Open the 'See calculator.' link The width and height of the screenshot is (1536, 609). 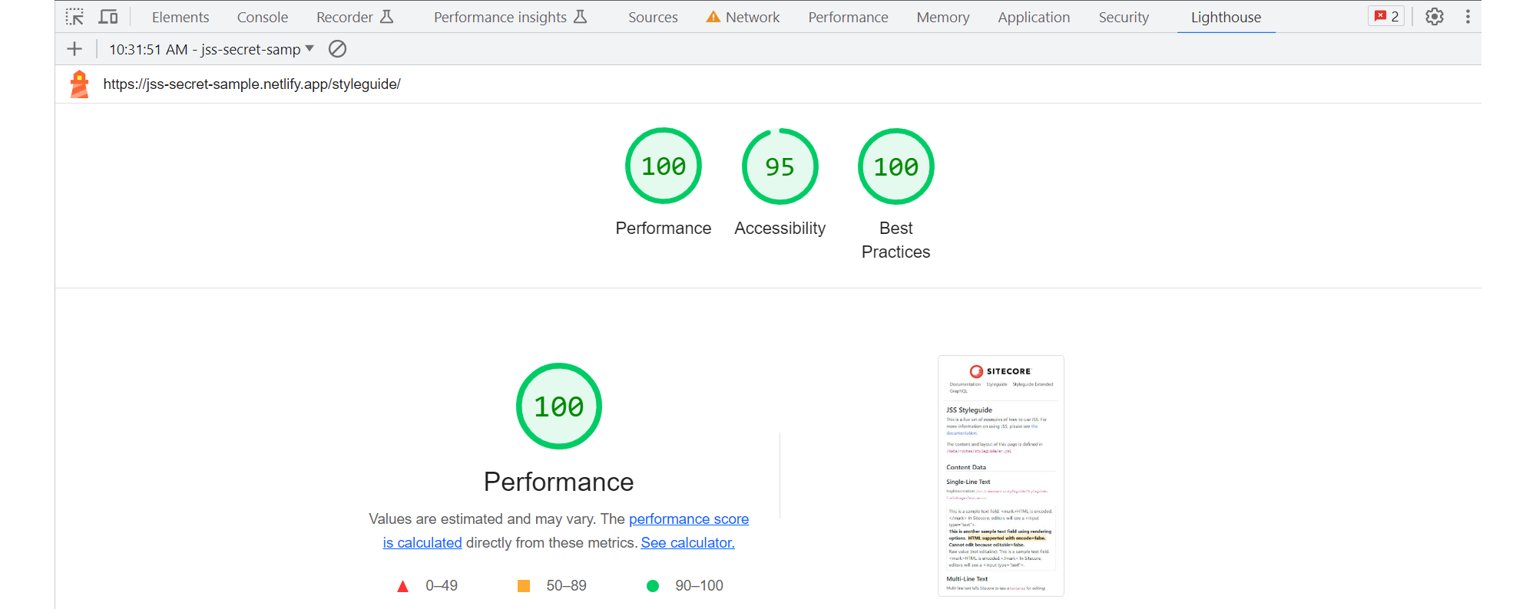coord(687,543)
